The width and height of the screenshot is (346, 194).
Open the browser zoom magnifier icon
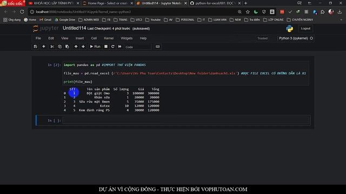239,12
